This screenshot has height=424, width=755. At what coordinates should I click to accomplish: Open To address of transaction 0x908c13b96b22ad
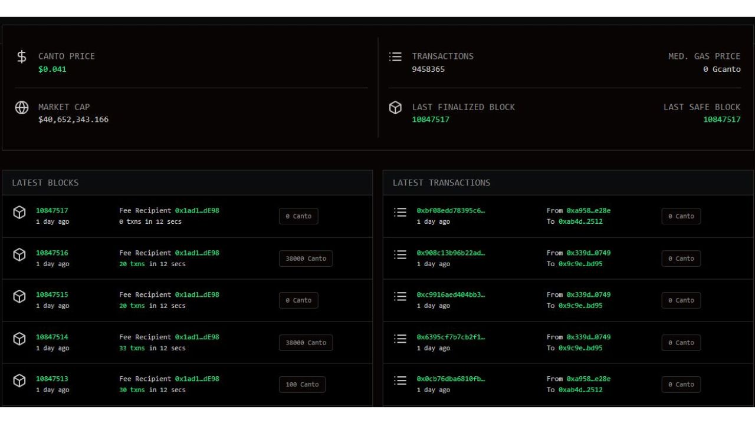[x=580, y=264]
